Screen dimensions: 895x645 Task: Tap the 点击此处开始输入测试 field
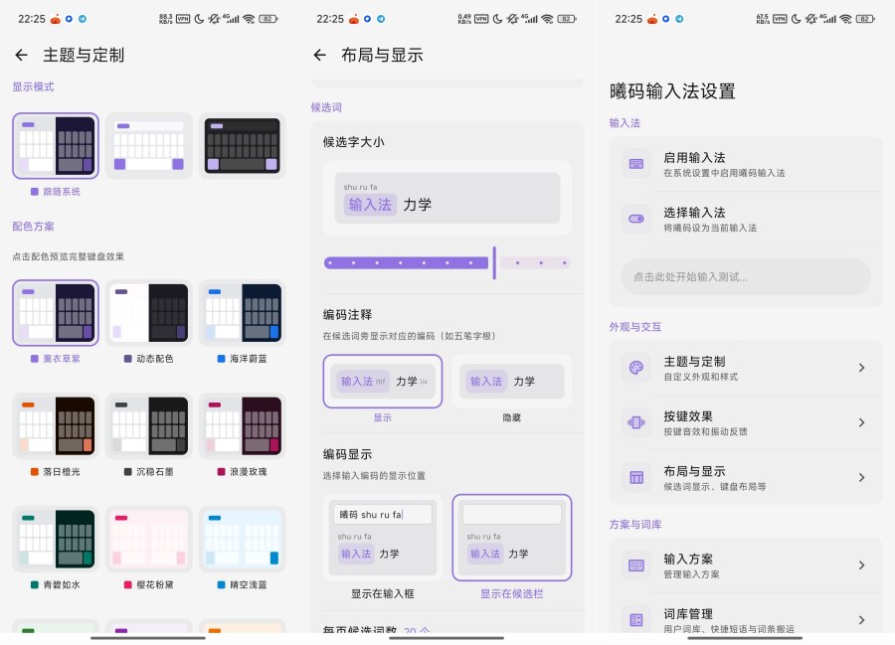point(746,277)
